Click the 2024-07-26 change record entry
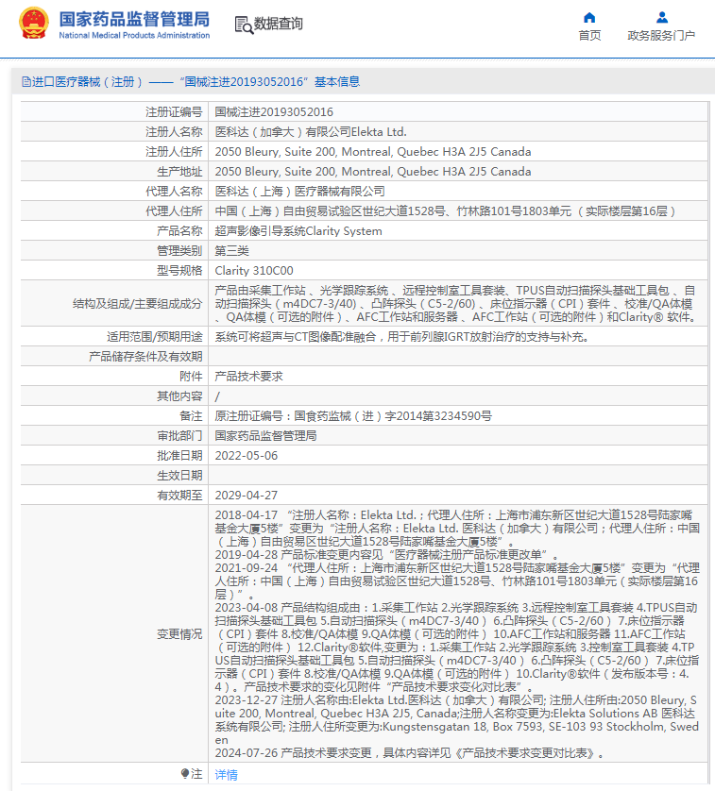 pyautogui.click(x=410, y=753)
